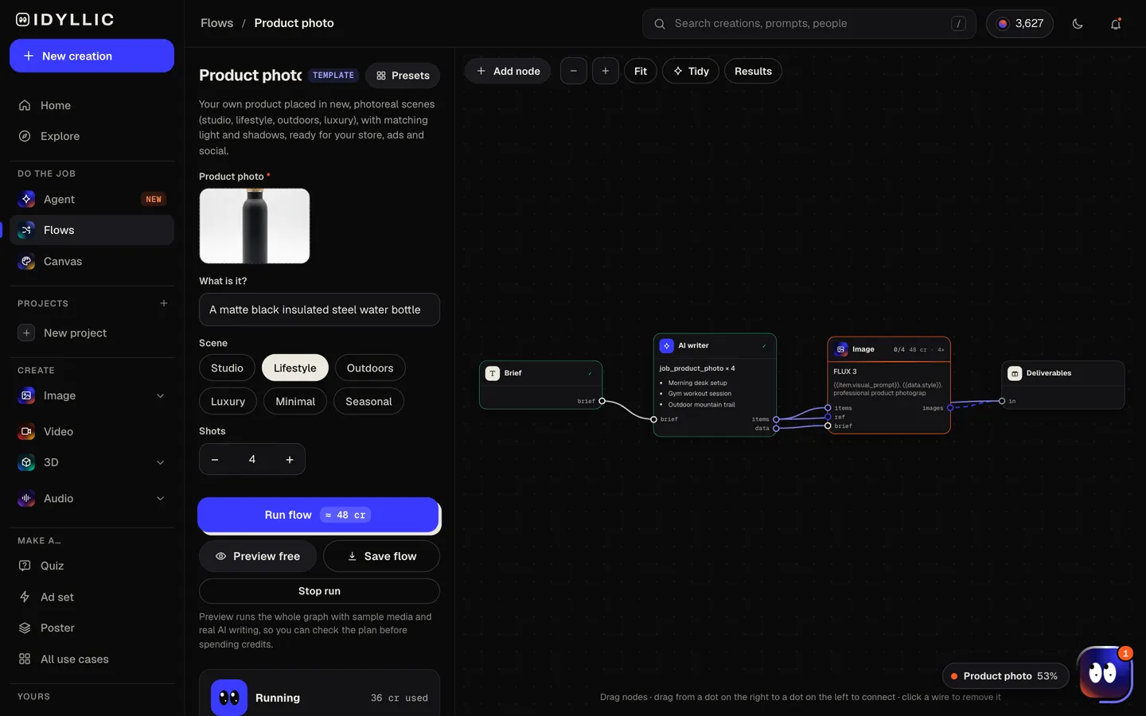The image size is (1146, 716).
Task: Click Add node in canvas toolbar
Action: tap(508, 71)
